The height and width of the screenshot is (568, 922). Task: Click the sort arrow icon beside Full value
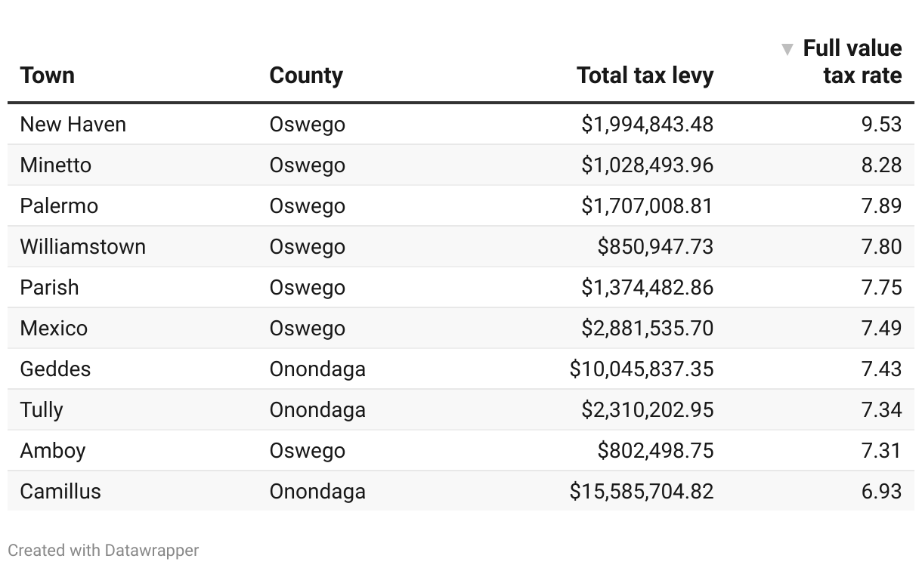click(x=787, y=50)
